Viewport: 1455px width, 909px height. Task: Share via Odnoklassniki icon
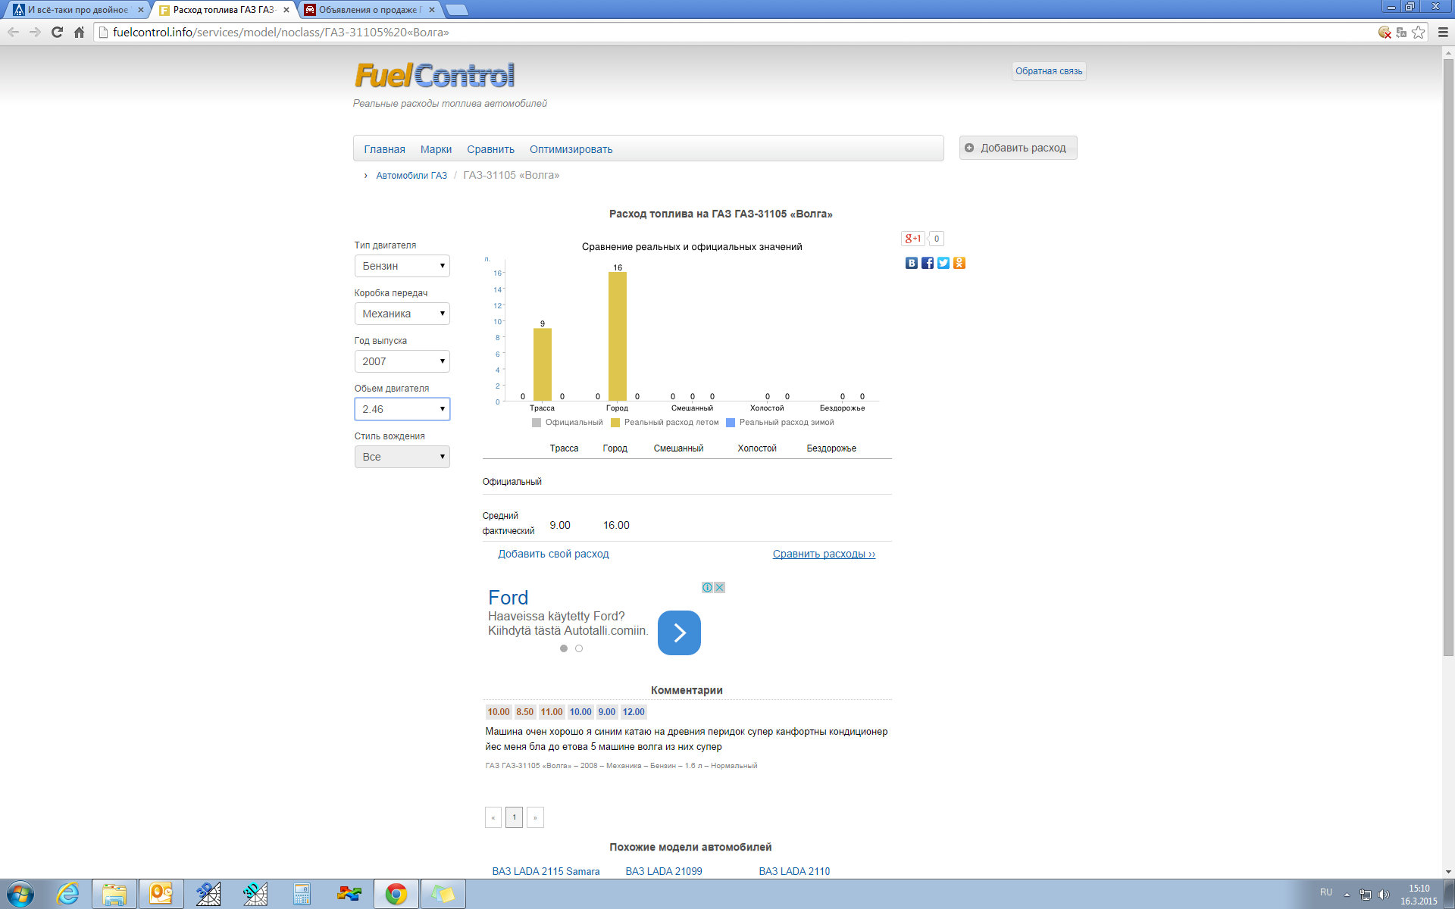[959, 263]
